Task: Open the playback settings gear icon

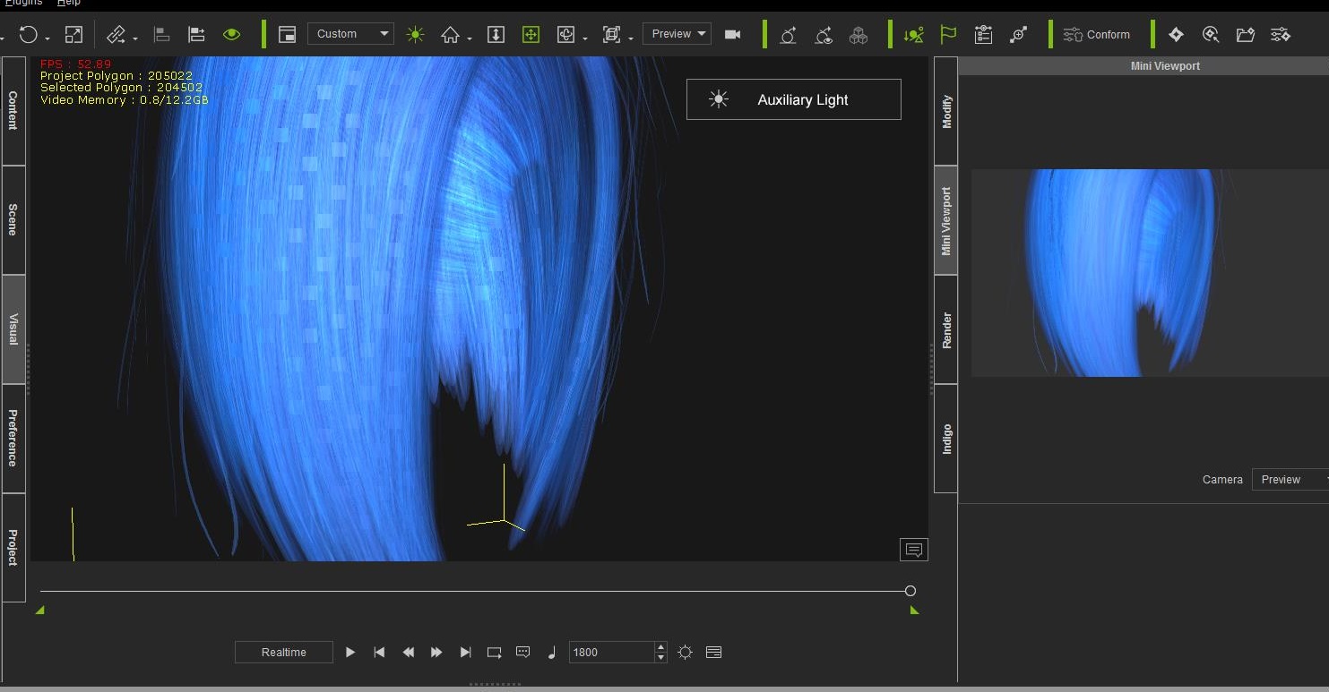Action: pyautogui.click(x=686, y=653)
